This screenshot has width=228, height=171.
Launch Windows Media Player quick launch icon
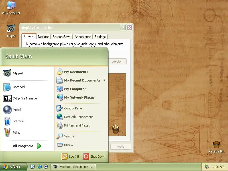click(x=46, y=167)
